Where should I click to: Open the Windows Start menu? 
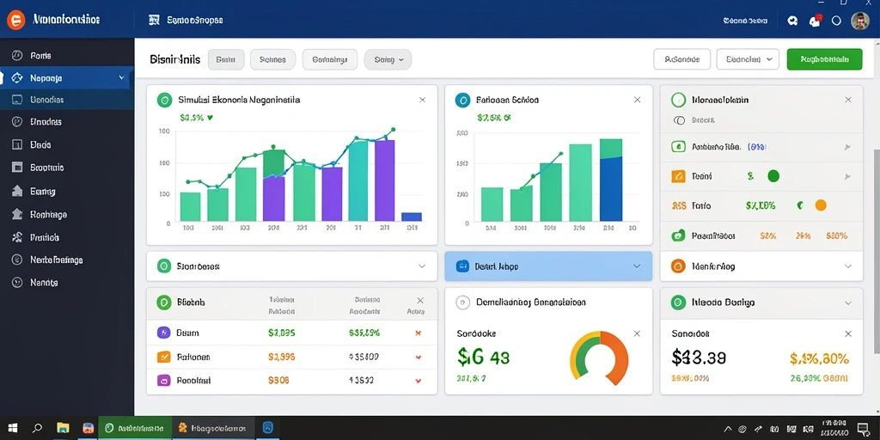12,428
